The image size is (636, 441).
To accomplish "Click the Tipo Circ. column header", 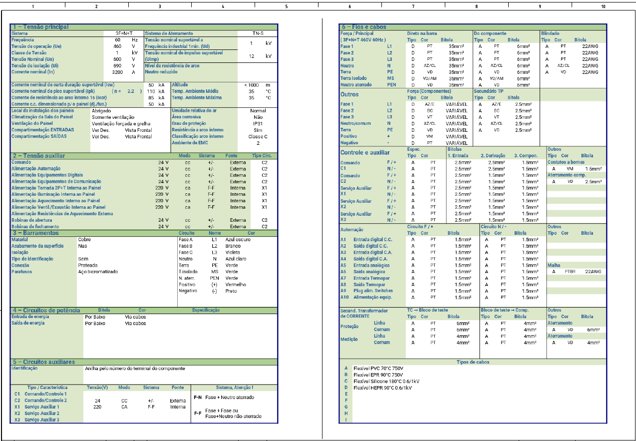I will pos(261,155).
